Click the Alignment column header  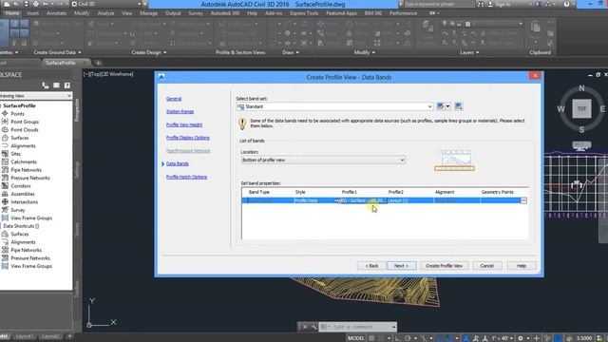(445, 192)
